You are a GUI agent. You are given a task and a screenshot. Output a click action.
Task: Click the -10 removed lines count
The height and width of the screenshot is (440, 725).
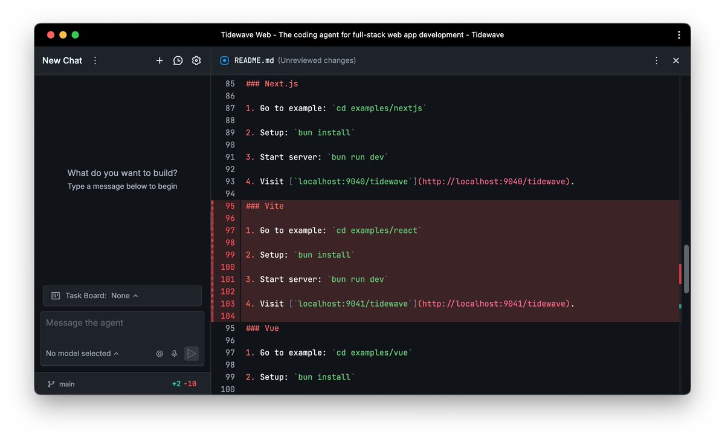(190, 384)
